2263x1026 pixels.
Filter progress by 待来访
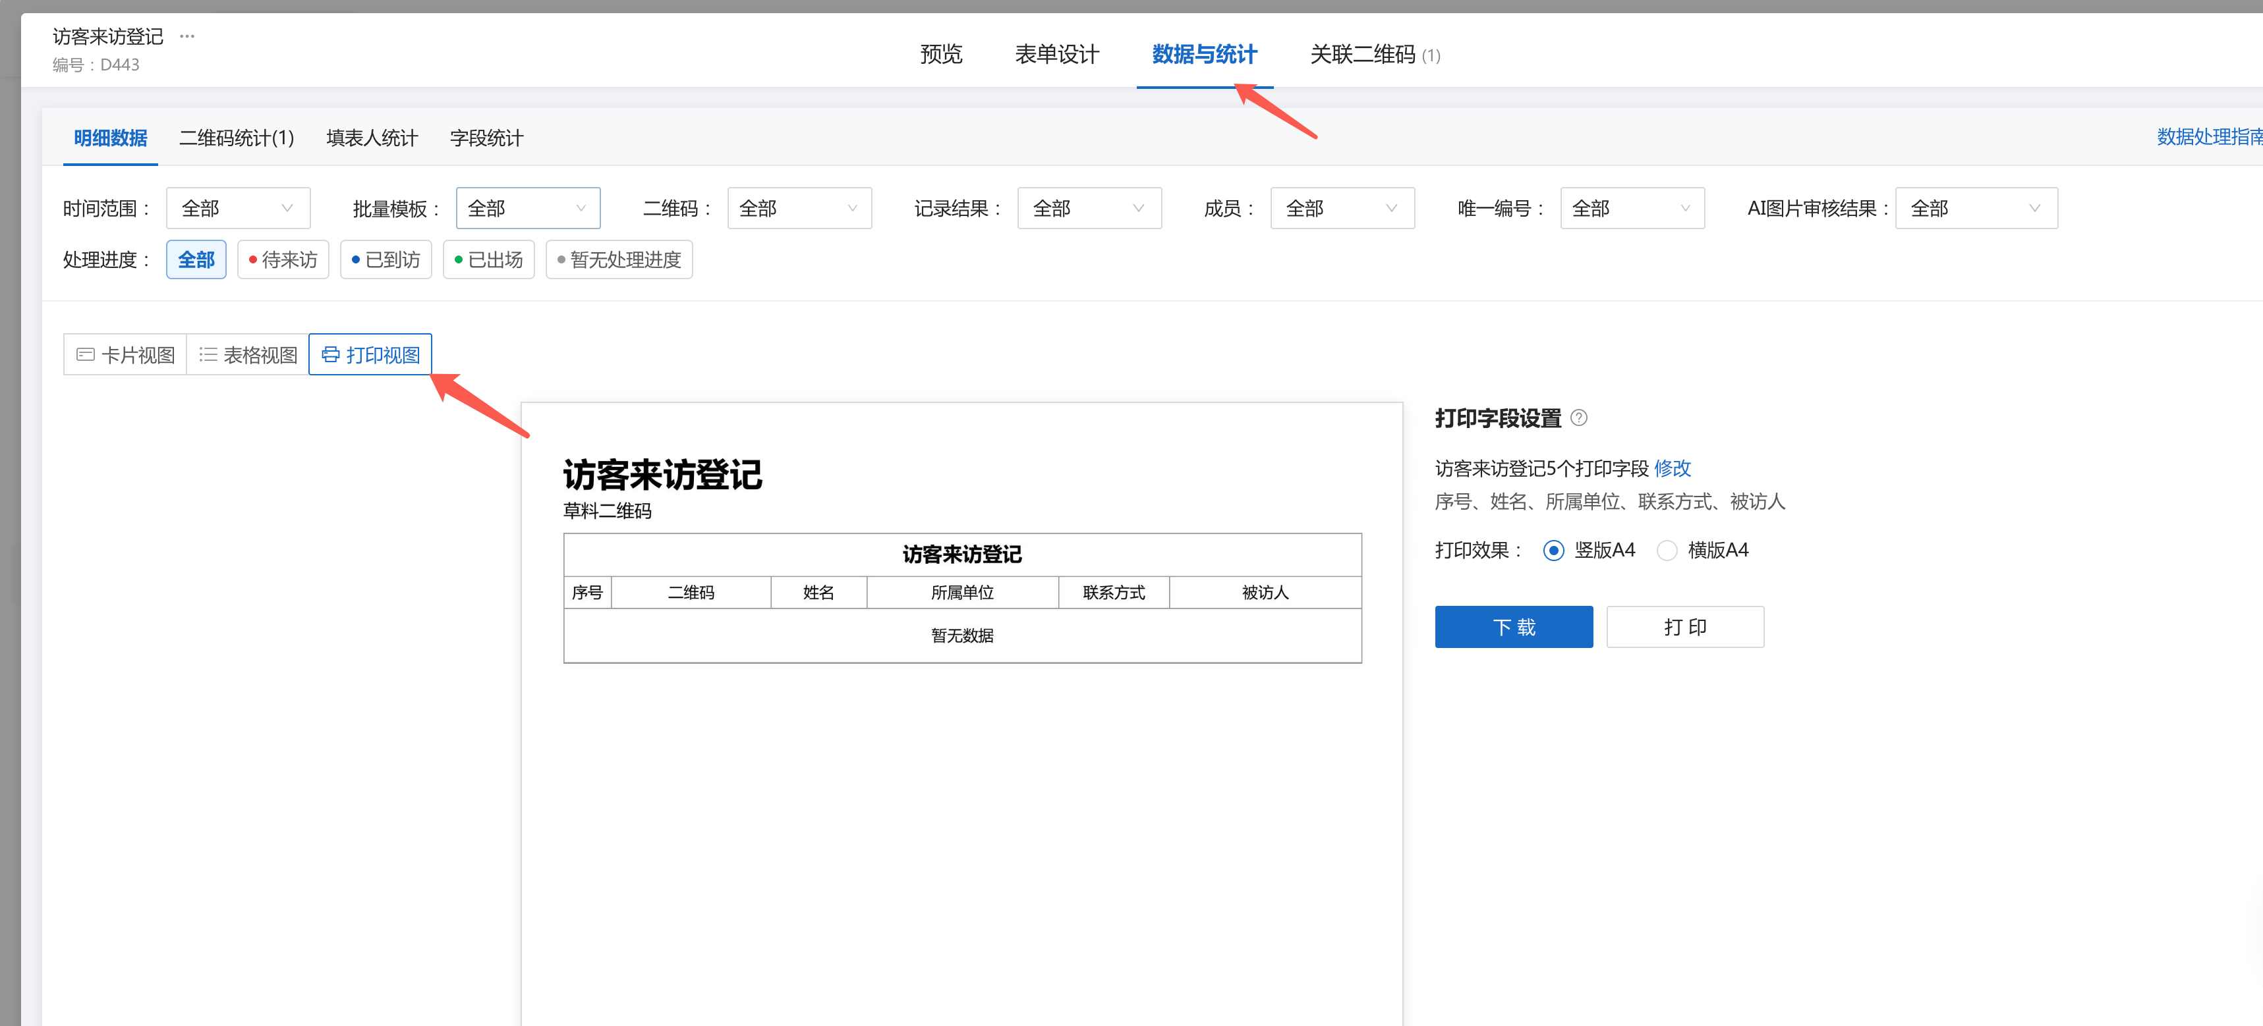point(283,259)
